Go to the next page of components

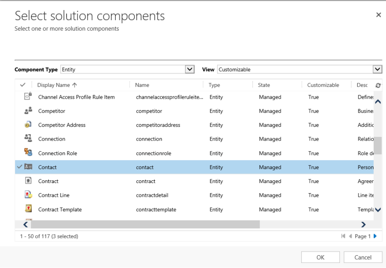click(x=375, y=236)
